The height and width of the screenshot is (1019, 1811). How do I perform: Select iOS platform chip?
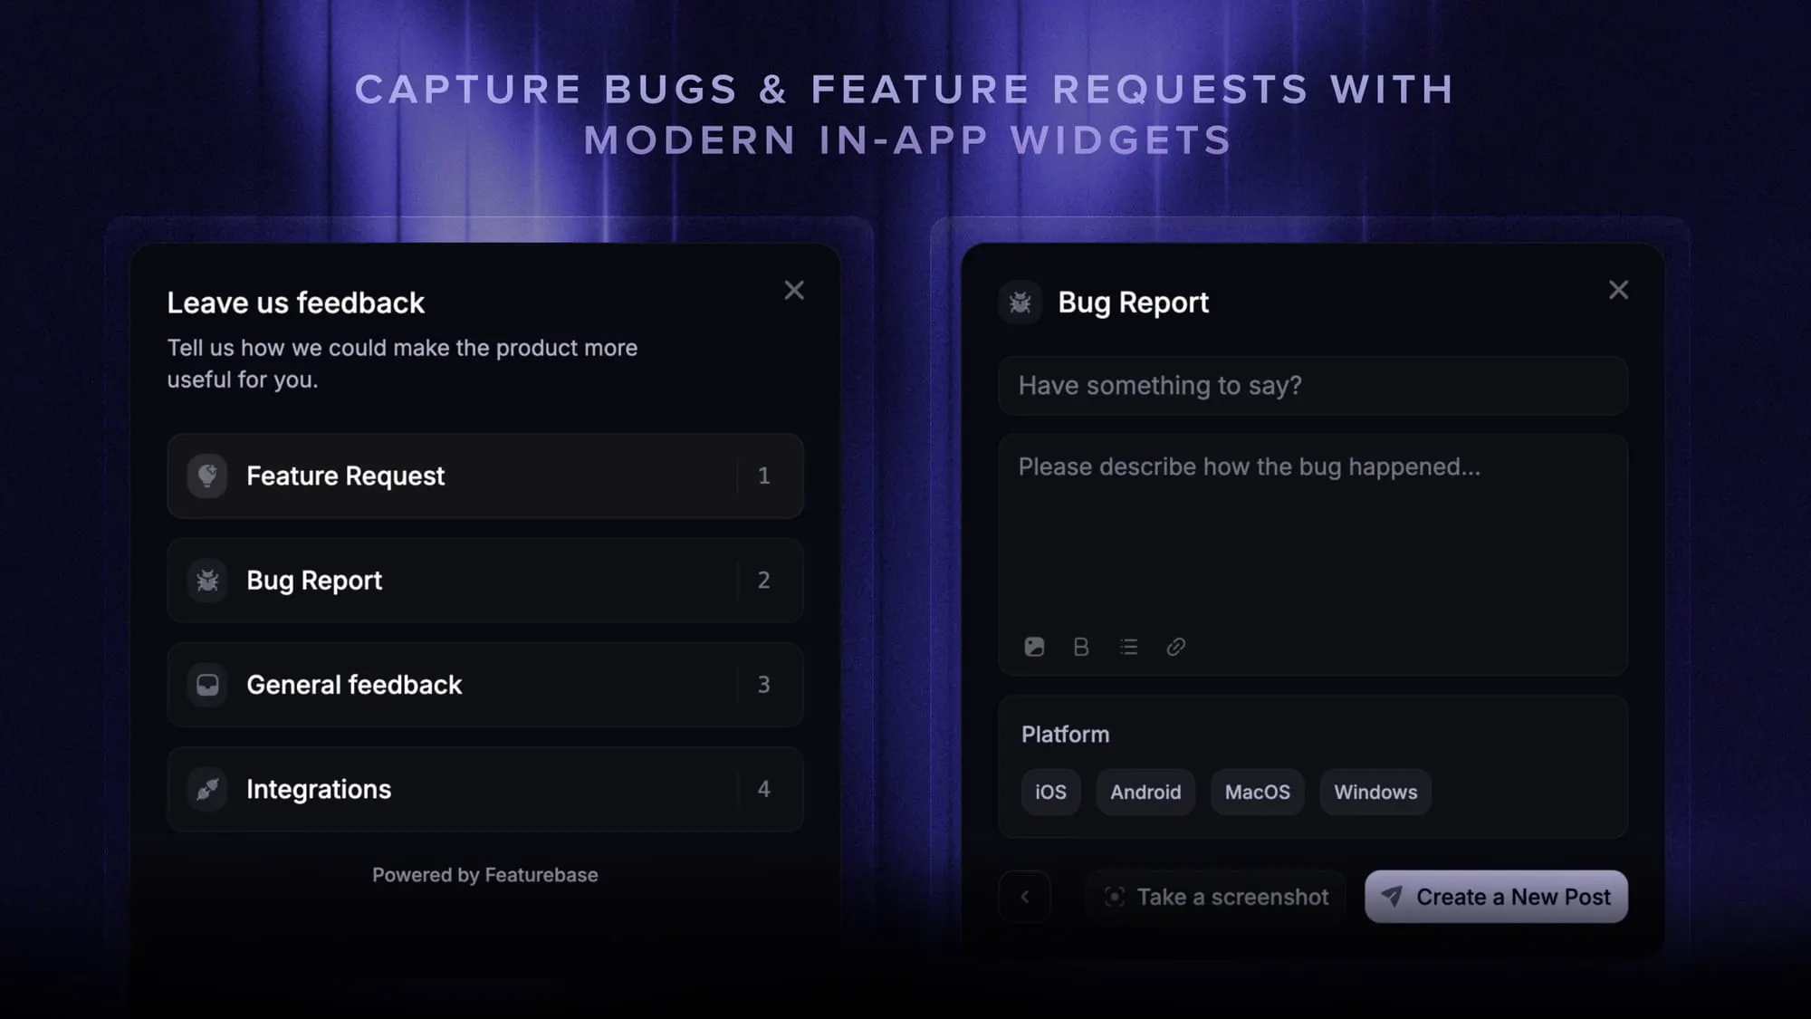pyautogui.click(x=1050, y=793)
